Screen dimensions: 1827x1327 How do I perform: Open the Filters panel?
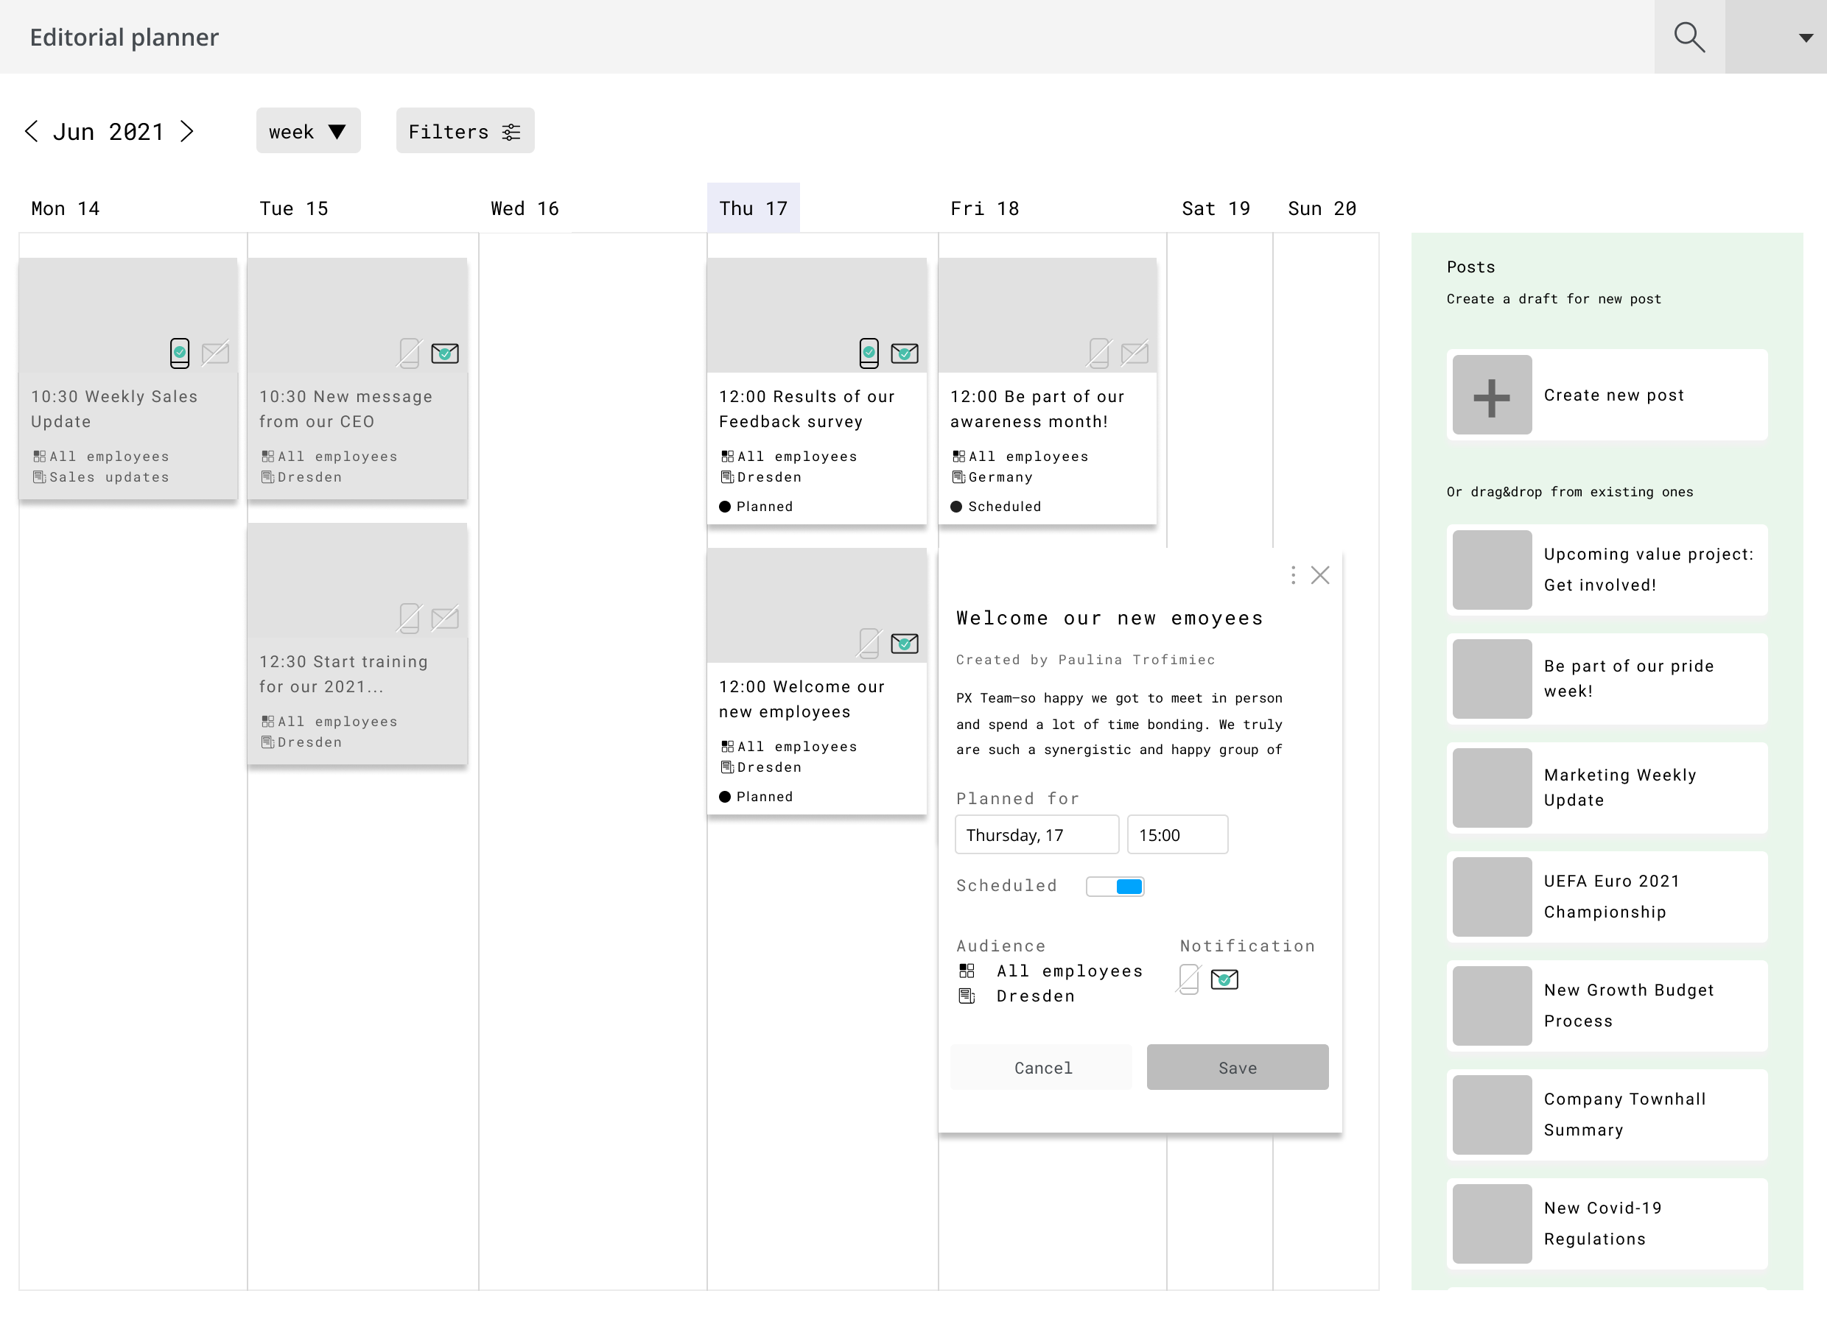(x=465, y=130)
